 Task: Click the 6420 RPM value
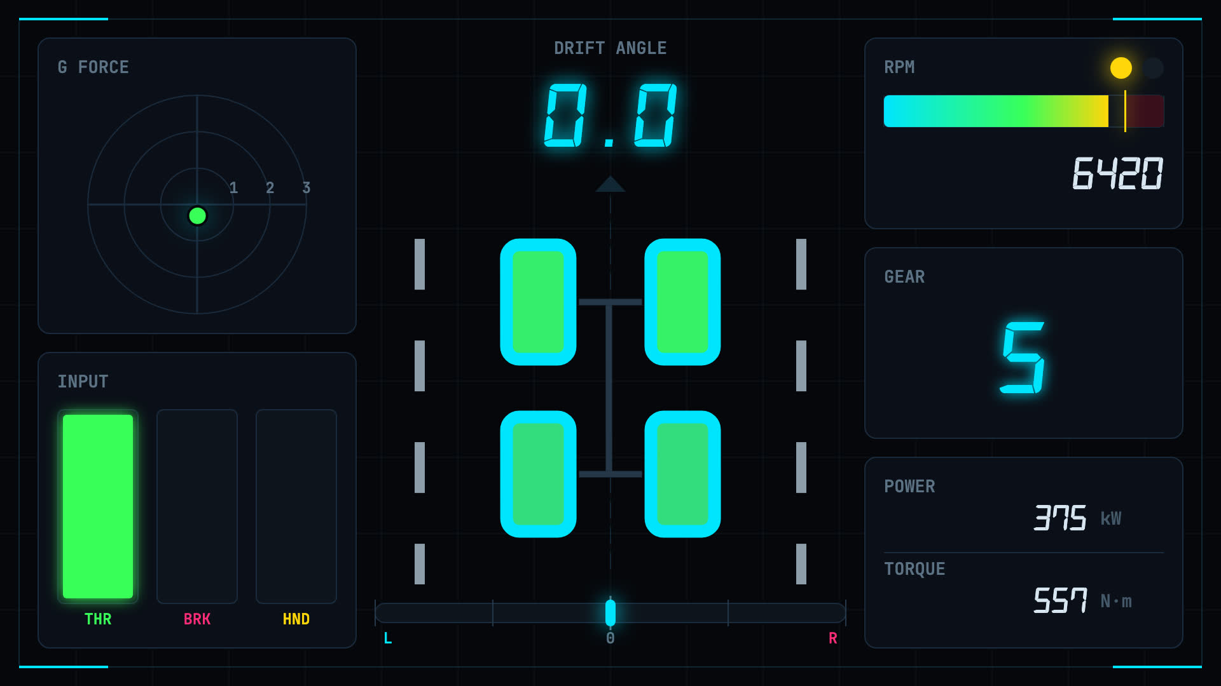[x=1118, y=173]
